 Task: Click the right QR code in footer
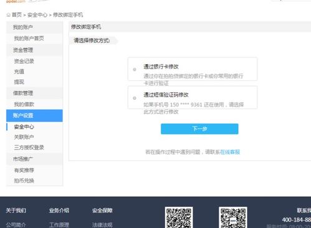[x=233, y=217]
